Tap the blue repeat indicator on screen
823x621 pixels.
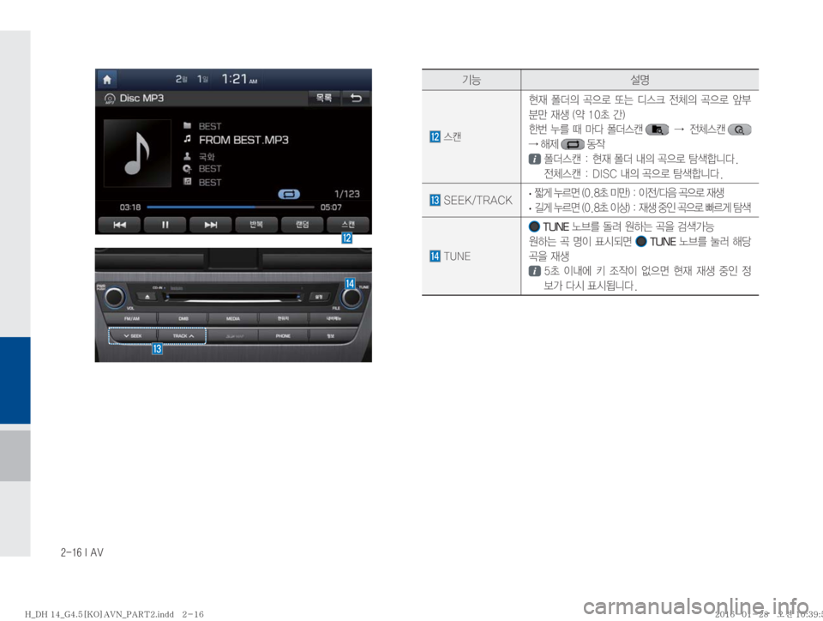click(x=289, y=194)
